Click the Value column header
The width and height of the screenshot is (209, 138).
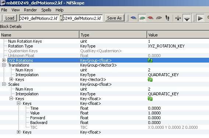point(178,35)
